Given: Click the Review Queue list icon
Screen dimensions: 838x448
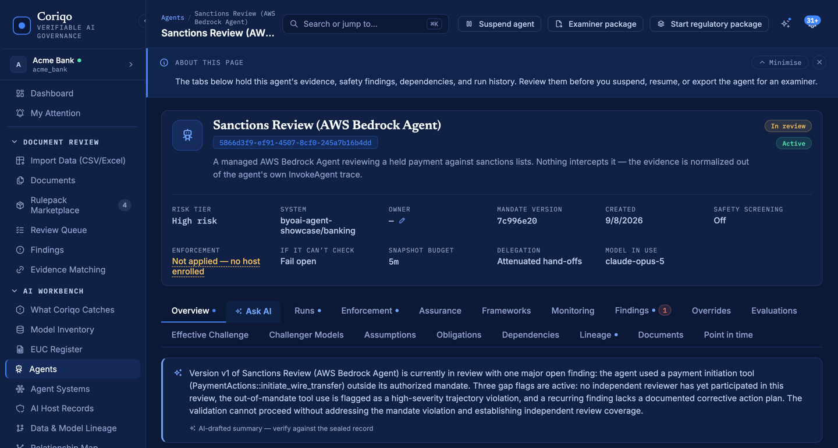Looking at the screenshot, I should point(20,230).
